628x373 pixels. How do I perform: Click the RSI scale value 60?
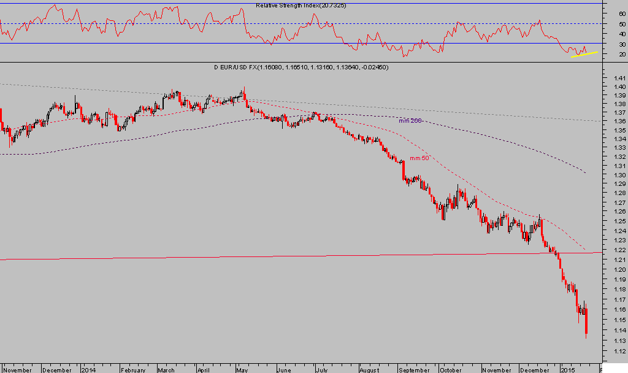[622, 13]
